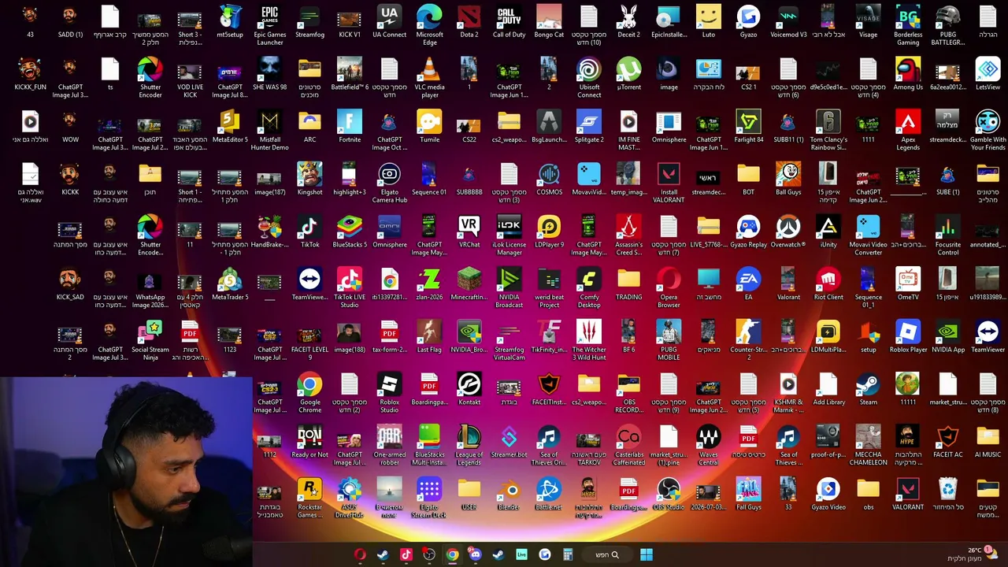Select the Steam desktop shortcut
Viewport: 1008px width, 567px height.
868,390
